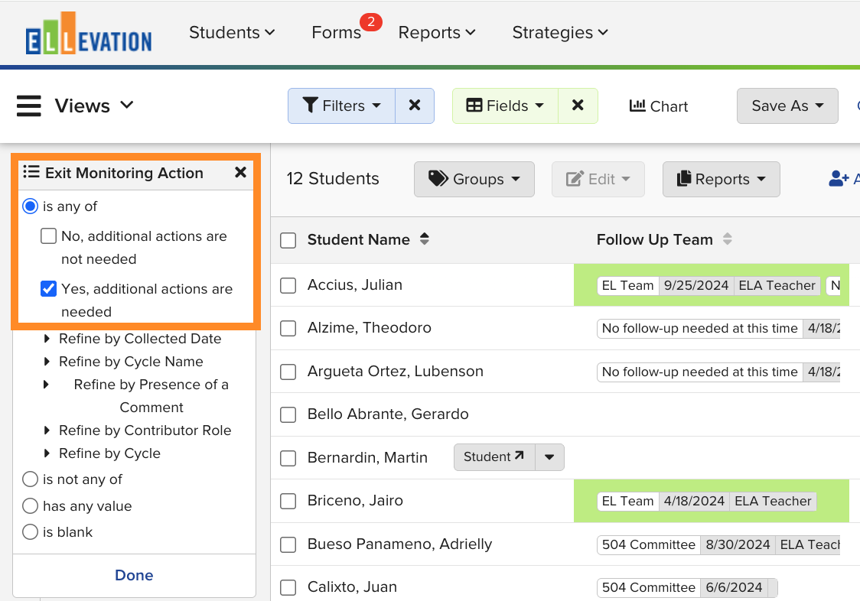Check the box for Argueta Ortez, Lubenson

coord(288,372)
